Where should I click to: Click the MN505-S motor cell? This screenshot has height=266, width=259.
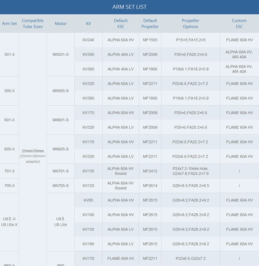click(60, 91)
